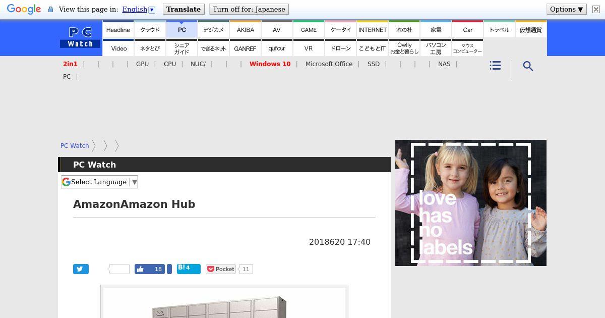
Task: Open the GAME tab
Action: click(309, 30)
